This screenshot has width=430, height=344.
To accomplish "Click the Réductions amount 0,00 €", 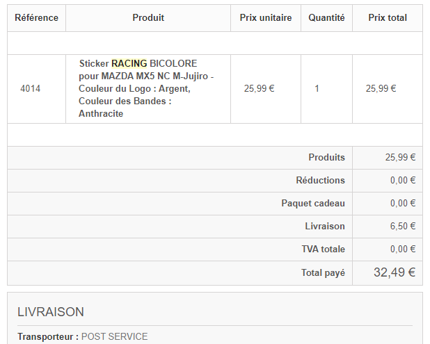I will [403, 181].
